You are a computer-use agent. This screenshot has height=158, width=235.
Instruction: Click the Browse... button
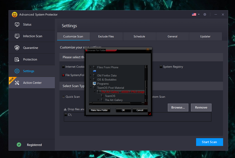178,107
